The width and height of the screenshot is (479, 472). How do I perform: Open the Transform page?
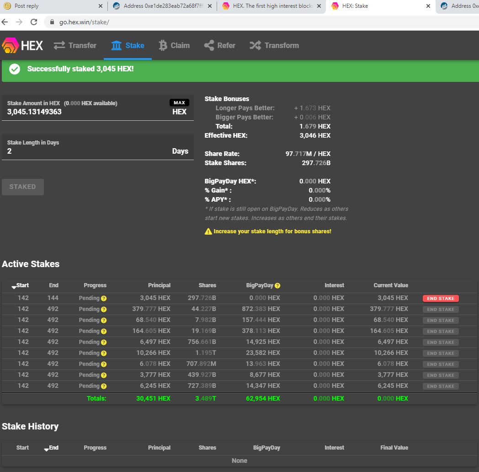(274, 45)
